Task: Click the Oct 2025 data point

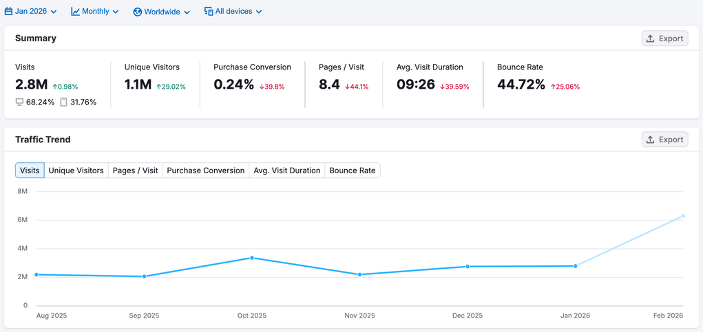Action: (x=252, y=258)
